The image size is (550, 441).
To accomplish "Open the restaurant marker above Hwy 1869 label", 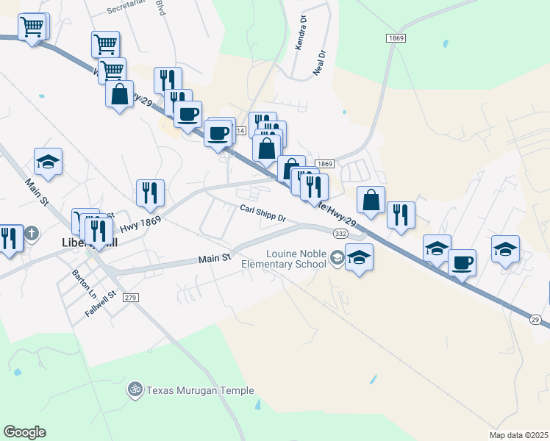I will click(x=150, y=194).
